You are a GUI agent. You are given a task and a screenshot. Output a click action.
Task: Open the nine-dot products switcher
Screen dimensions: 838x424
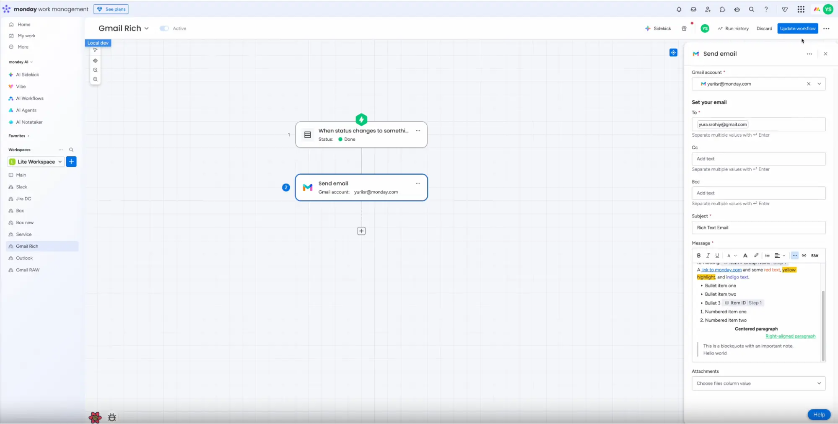tap(801, 9)
